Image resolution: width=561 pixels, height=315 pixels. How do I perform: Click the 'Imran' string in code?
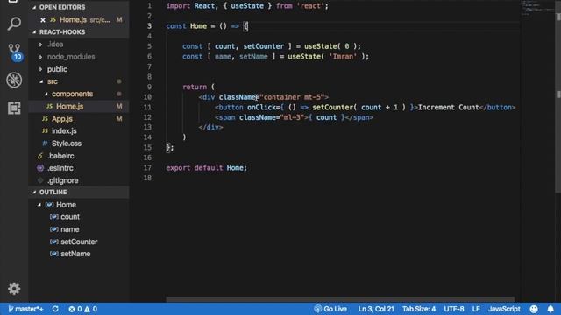[343, 56]
